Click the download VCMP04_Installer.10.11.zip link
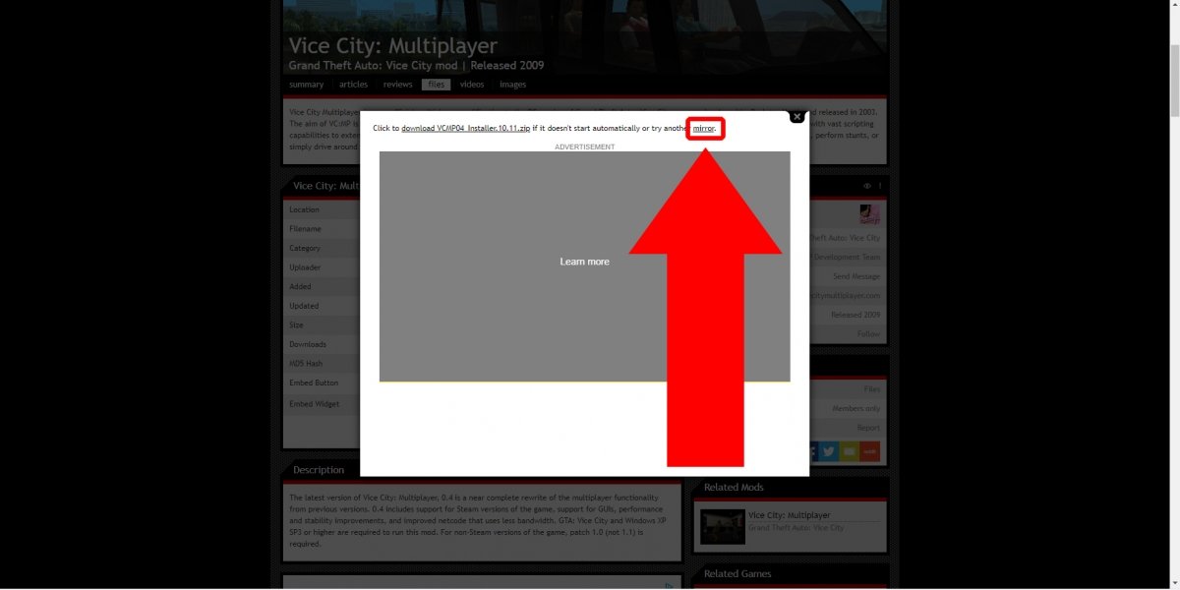The height and width of the screenshot is (590, 1180). click(466, 129)
